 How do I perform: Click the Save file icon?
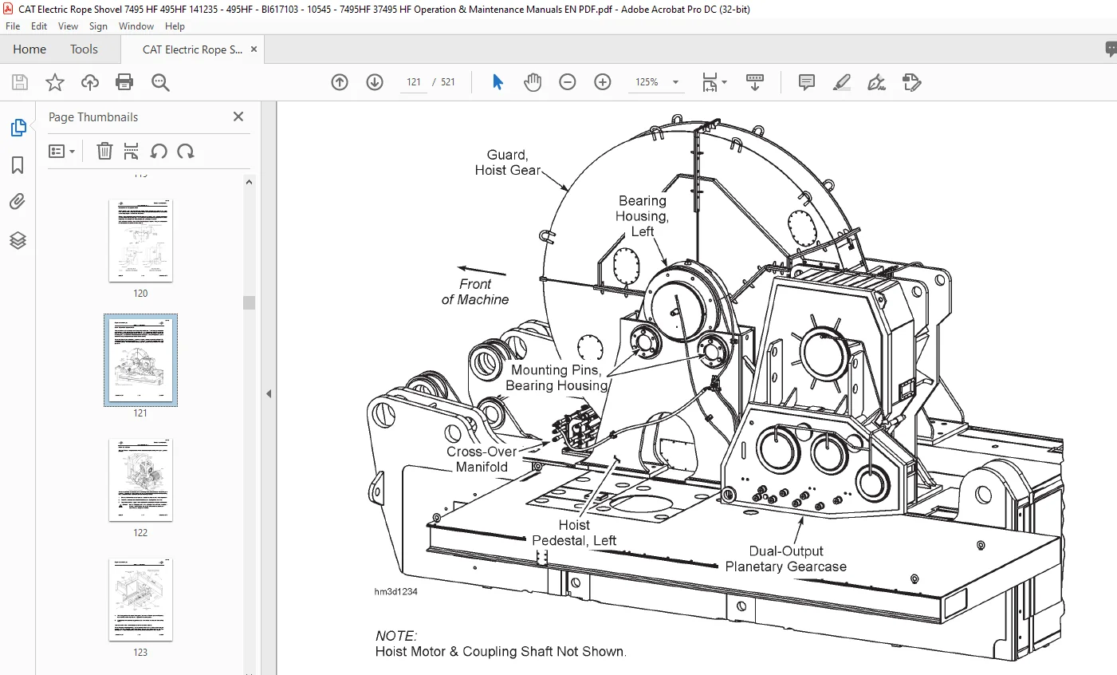(20, 82)
